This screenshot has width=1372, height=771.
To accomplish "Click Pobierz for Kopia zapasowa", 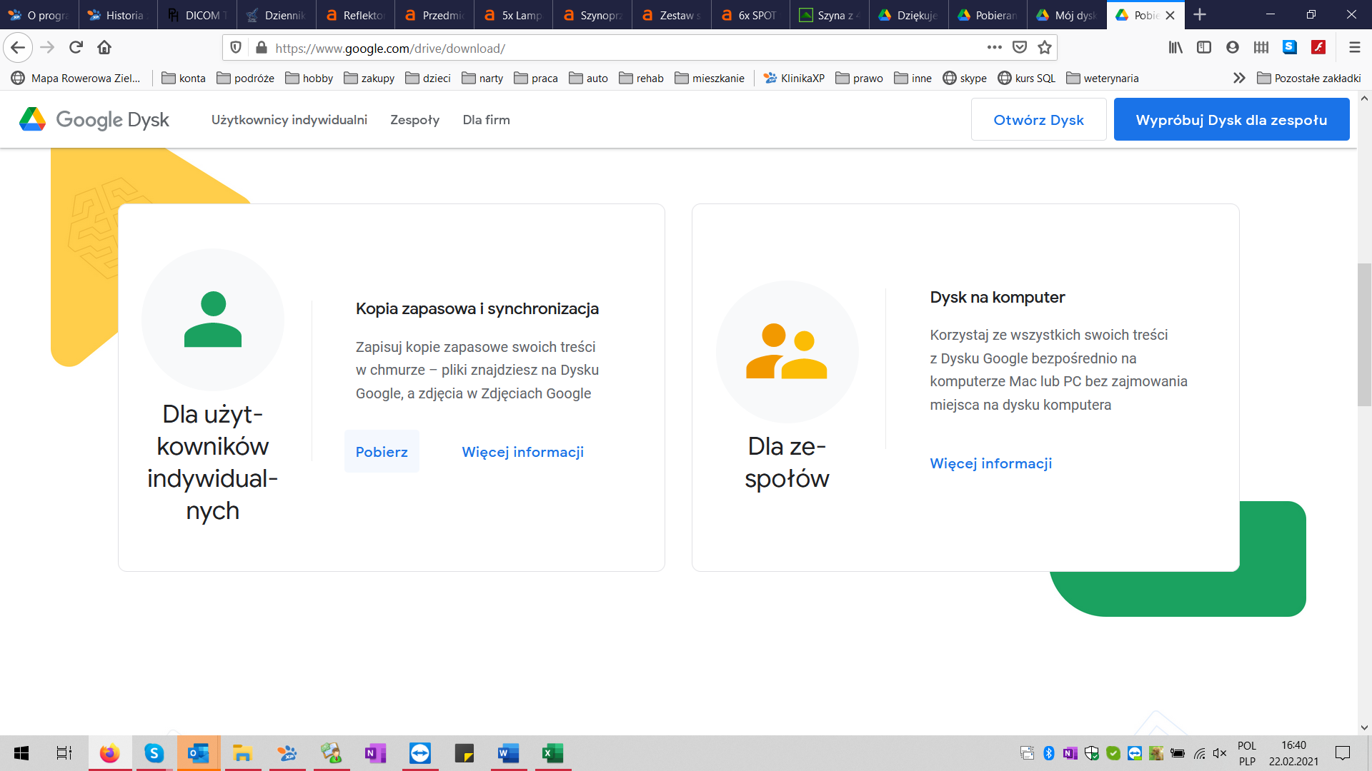I will (382, 451).
